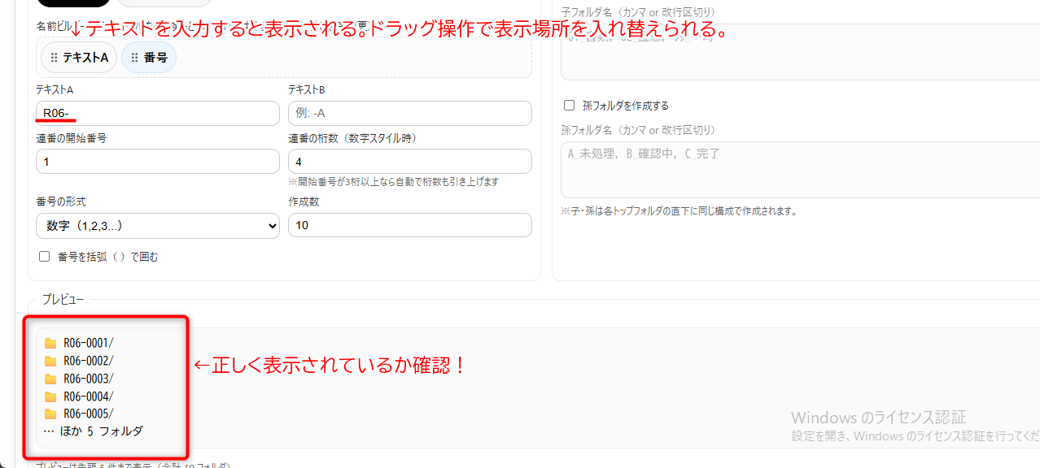
Task: Click the folder icon beside R06-0005/
Action: point(50,414)
